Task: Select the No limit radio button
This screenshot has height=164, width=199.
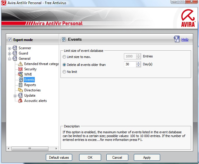Action: (64, 72)
